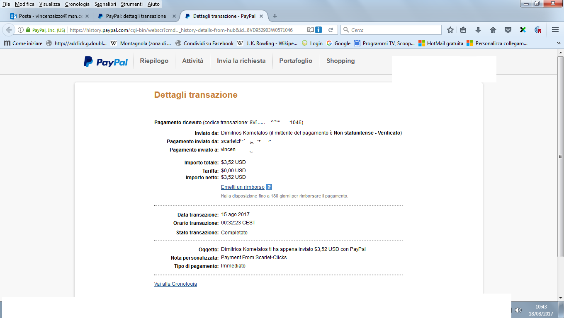Screen dimensions: 564x318
Task: Open the Strumenti menu
Action: pos(132,4)
